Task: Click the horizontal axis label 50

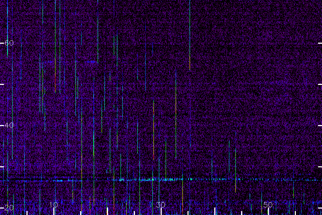Action: click(268, 205)
